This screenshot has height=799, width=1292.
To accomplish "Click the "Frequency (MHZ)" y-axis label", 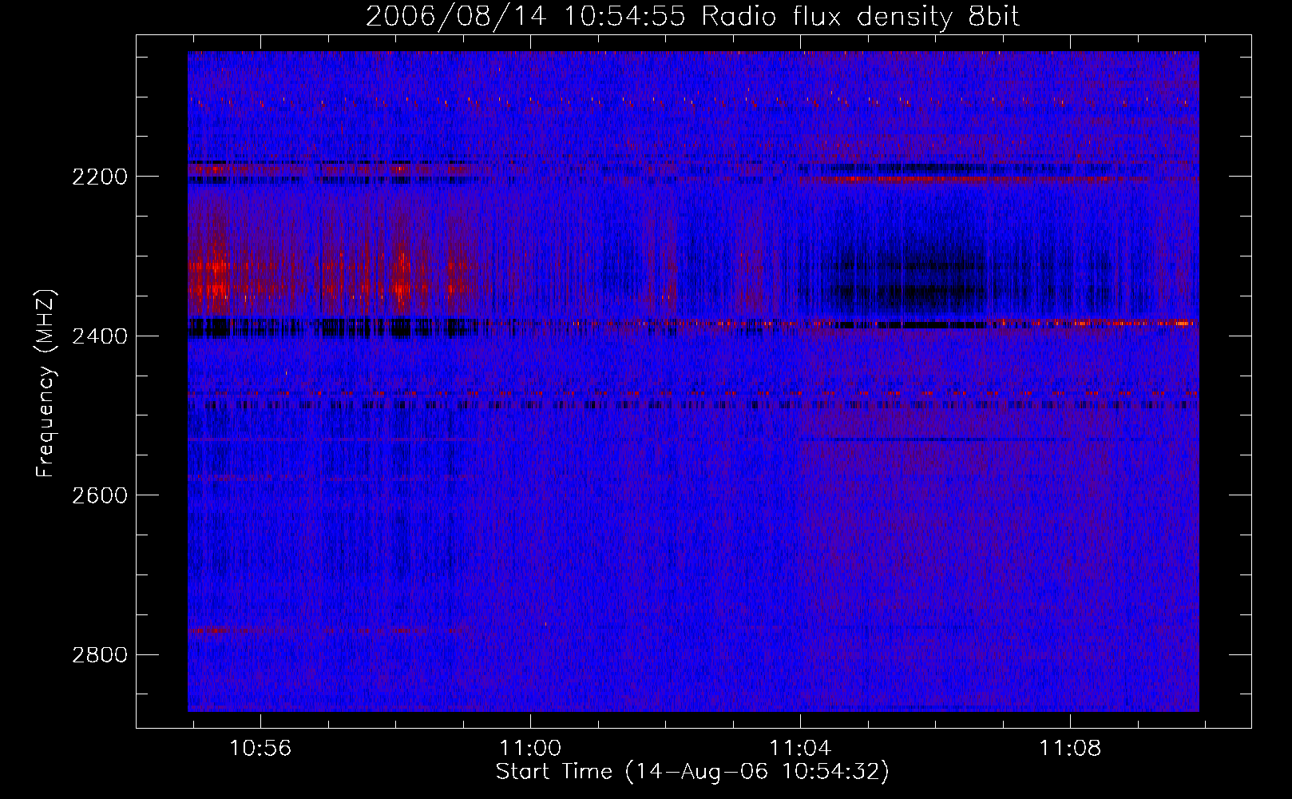I will pos(46,383).
